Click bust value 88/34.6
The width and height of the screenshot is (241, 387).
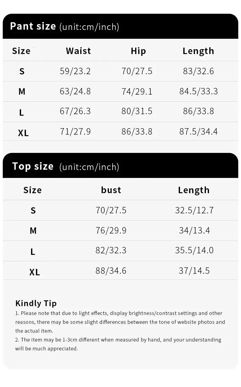tap(111, 271)
